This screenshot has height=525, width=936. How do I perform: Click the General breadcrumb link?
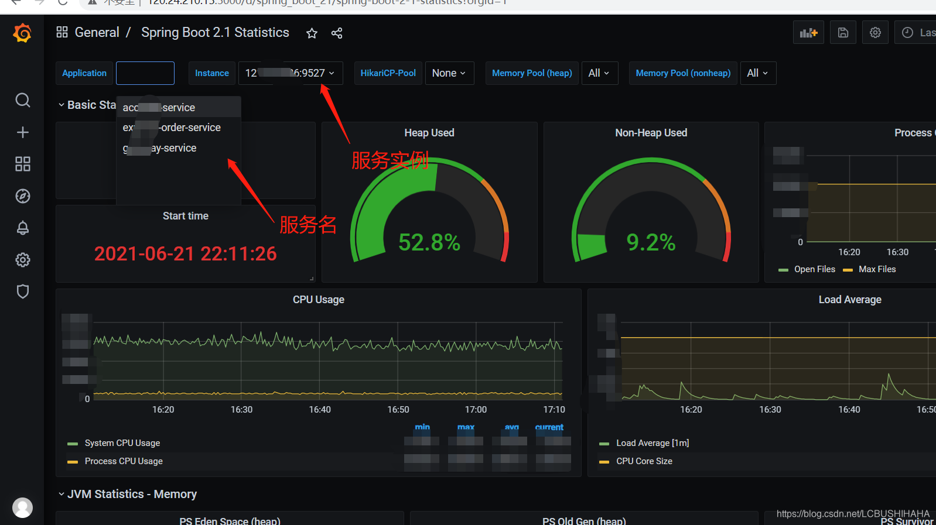pos(97,33)
